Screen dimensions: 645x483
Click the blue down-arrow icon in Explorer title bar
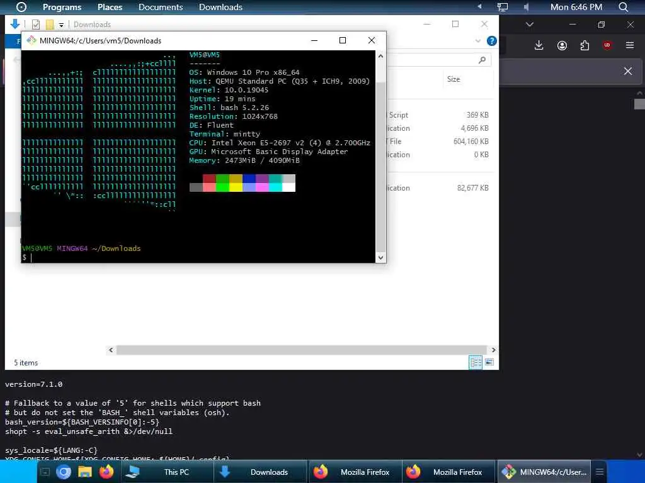(x=15, y=24)
